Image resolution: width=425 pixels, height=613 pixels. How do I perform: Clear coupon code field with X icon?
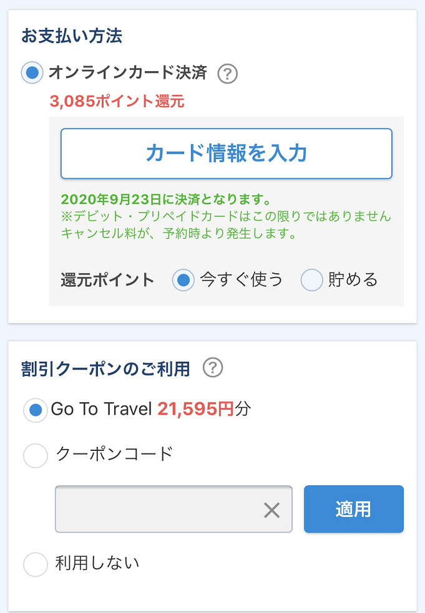point(271,509)
